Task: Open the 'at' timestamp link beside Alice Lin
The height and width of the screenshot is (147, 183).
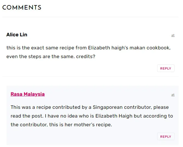Action: click(x=173, y=35)
